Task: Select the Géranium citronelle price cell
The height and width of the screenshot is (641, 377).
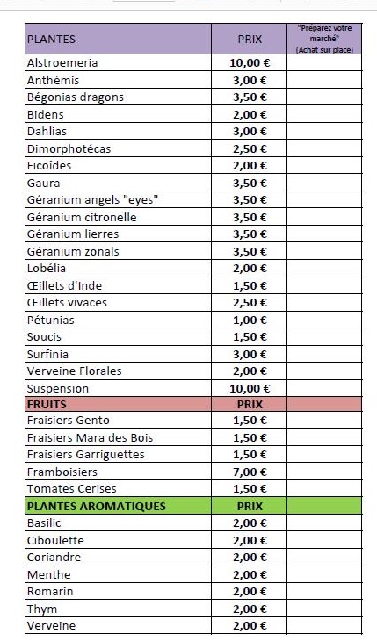Action: pyautogui.click(x=250, y=217)
